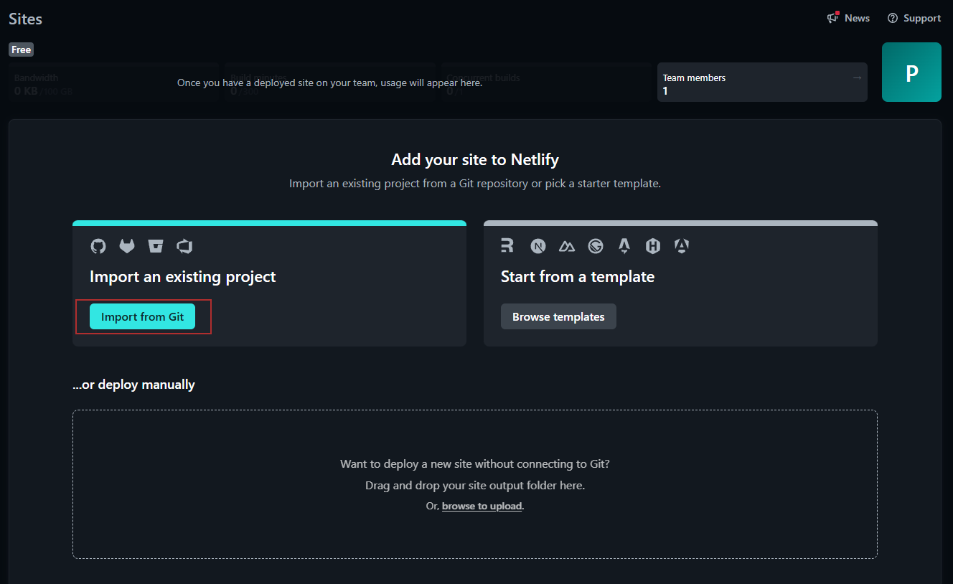
Task: Click the browse to upload link
Action: pyautogui.click(x=482, y=506)
